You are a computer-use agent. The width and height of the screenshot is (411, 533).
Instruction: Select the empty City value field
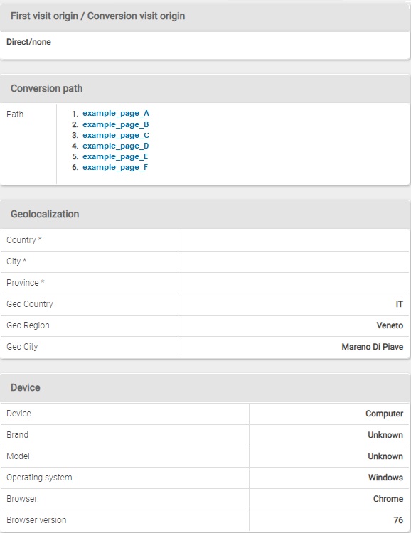coord(295,262)
